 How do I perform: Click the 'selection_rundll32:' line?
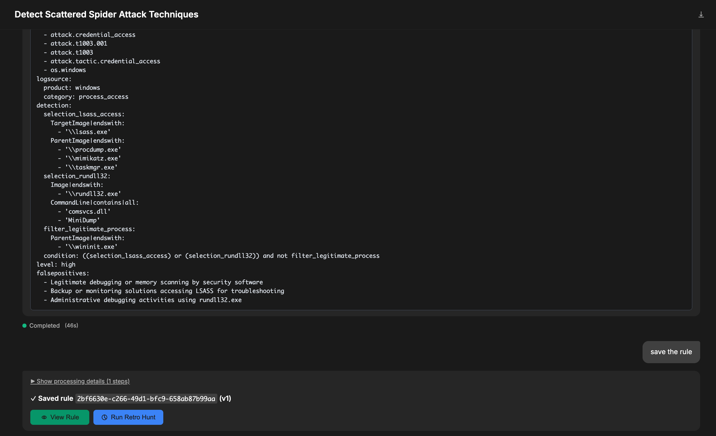pyautogui.click(x=77, y=176)
